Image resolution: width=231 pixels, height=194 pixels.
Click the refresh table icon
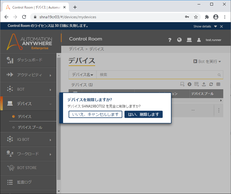click(211, 84)
